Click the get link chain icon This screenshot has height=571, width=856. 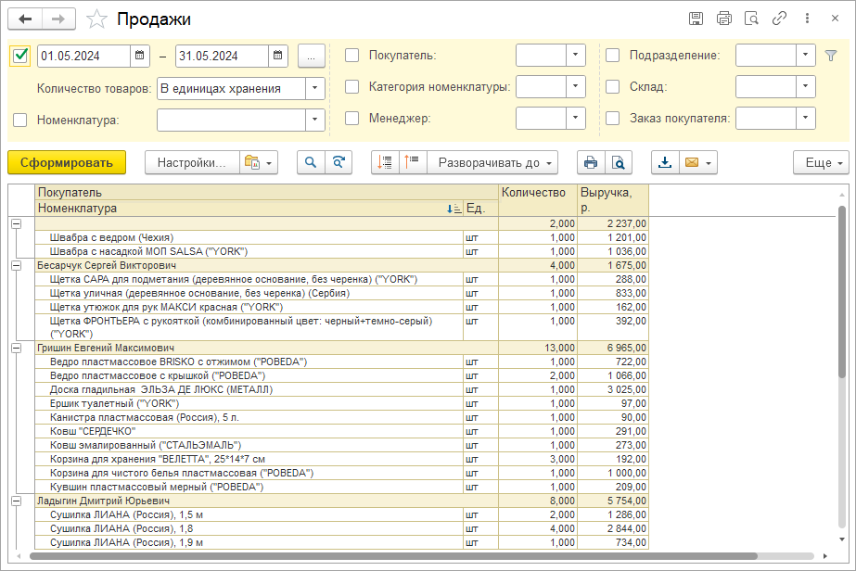(x=780, y=19)
